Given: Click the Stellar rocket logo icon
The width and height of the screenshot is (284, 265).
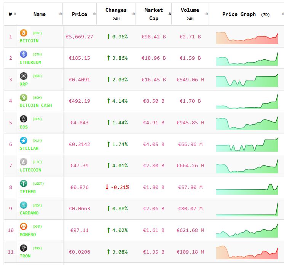Looking at the screenshot, I should pos(24,140).
